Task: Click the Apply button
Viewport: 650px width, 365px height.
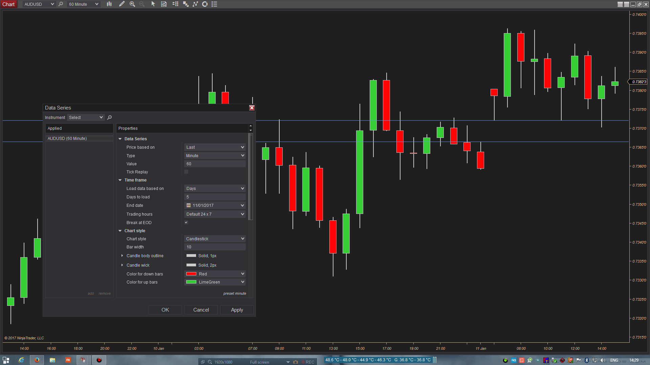Action: 237,310
